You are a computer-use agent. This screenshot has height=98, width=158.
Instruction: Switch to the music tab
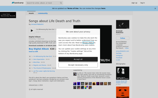[x=31, y=13]
